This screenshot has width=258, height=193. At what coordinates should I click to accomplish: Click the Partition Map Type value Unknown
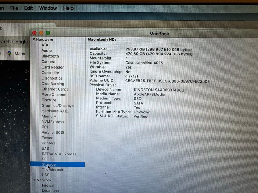(142, 112)
